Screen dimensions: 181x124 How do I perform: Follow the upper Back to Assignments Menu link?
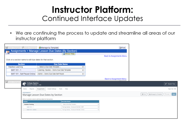click(115, 56)
